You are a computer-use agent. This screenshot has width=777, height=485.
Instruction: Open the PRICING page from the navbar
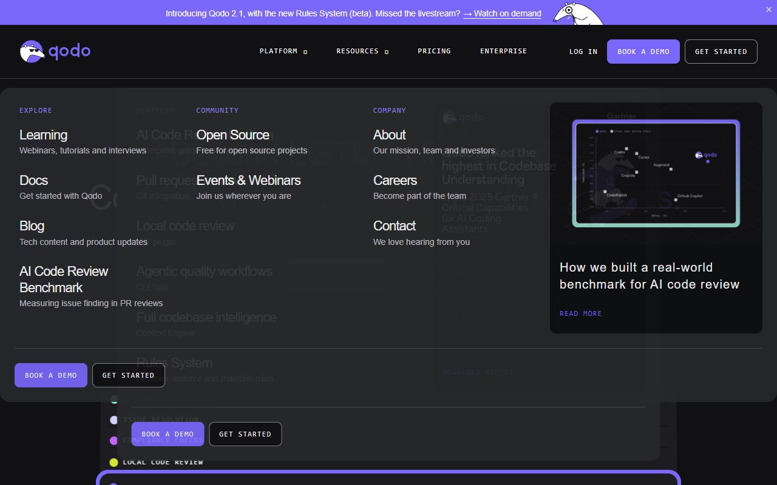tap(434, 51)
